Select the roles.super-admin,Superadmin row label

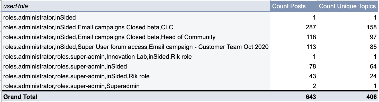coord(71,86)
